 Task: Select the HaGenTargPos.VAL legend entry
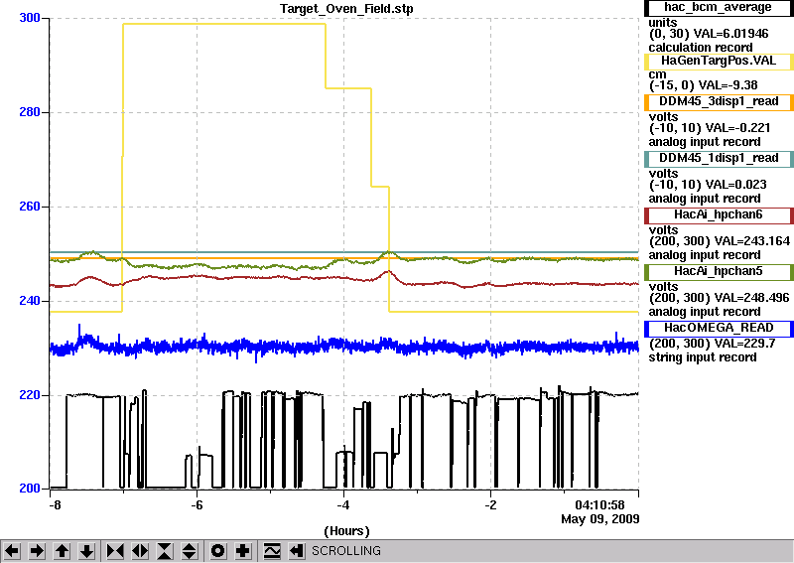pyautogui.click(x=719, y=62)
